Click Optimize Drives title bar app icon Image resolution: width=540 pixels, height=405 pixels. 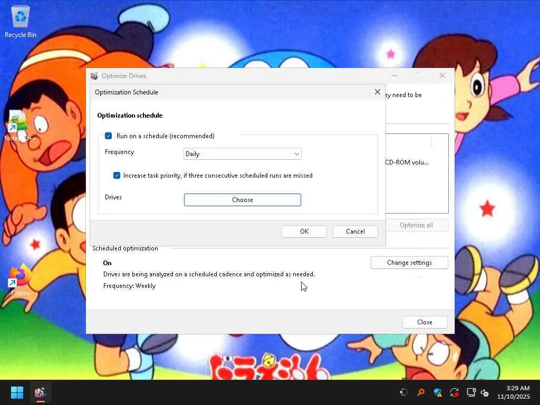(94, 76)
